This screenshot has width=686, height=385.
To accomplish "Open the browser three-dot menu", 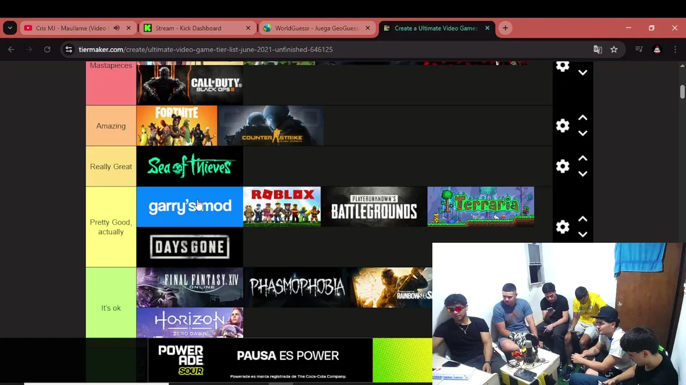I will [x=675, y=49].
